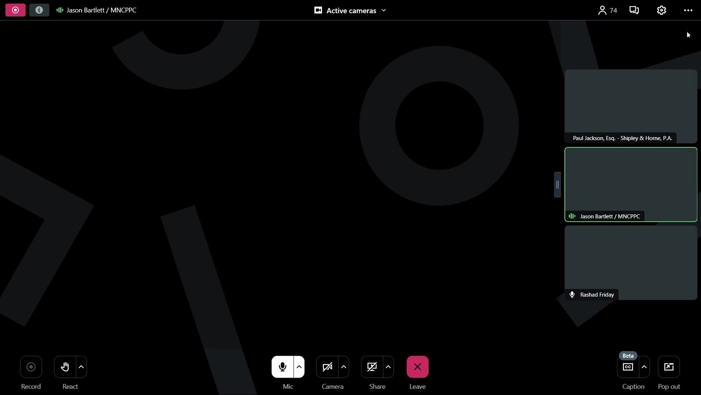This screenshot has width=701, height=395.
Task: Leave the meeting
Action: pyautogui.click(x=417, y=367)
